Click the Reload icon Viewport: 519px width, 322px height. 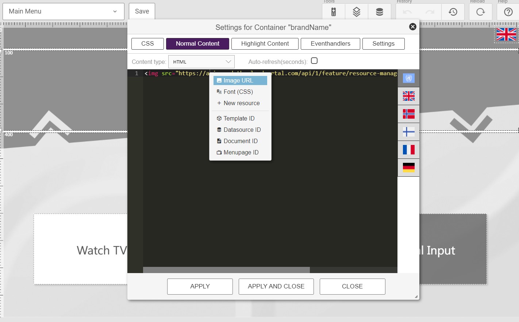click(481, 12)
